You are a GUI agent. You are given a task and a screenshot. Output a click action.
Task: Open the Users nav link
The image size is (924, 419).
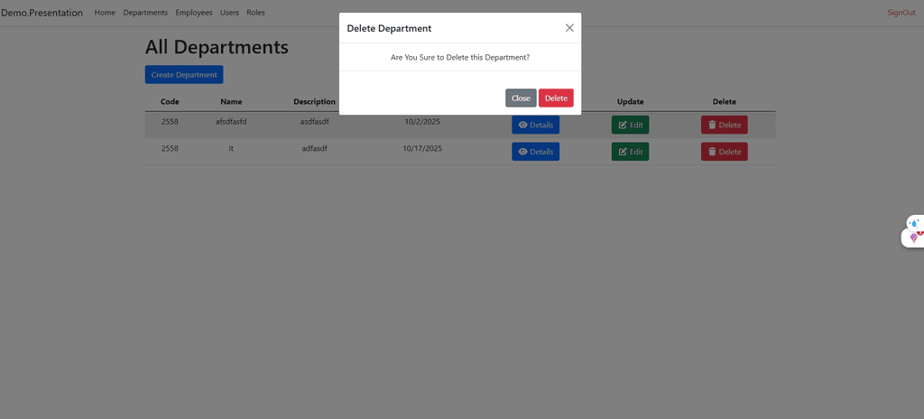pyautogui.click(x=229, y=13)
